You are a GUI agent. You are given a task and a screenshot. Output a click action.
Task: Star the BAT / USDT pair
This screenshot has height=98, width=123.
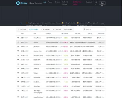pyautogui.click(x=18, y=97)
